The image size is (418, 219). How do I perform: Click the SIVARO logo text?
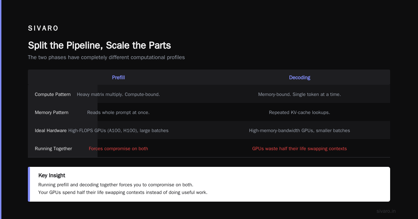coord(43,29)
